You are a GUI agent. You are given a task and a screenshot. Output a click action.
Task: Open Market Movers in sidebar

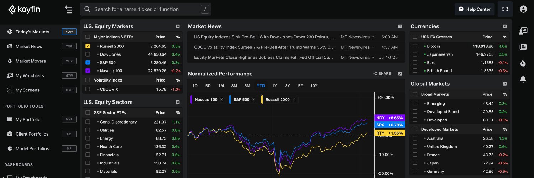click(40, 61)
